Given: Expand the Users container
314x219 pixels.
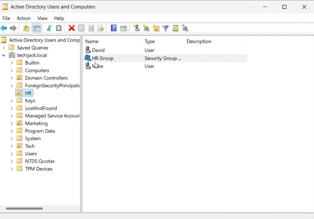Looking at the screenshot, I should tap(12, 154).
